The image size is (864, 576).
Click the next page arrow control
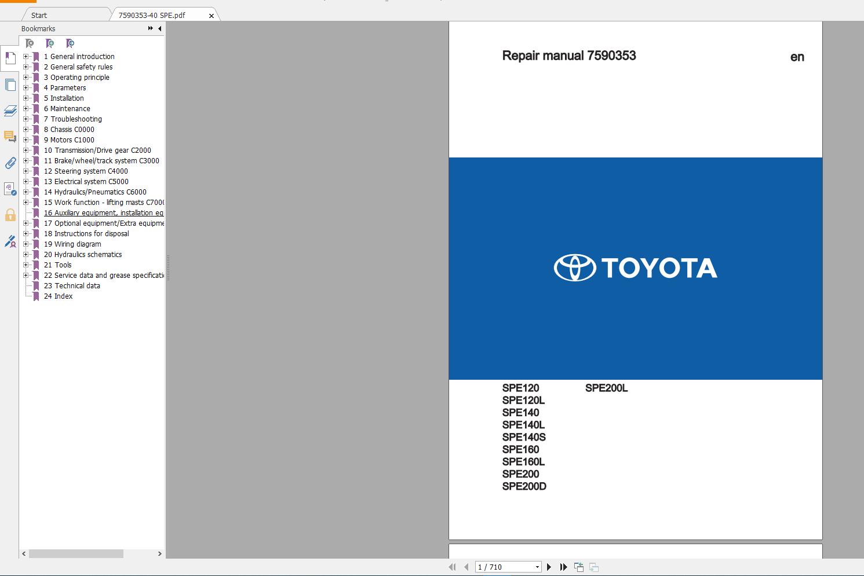549,566
